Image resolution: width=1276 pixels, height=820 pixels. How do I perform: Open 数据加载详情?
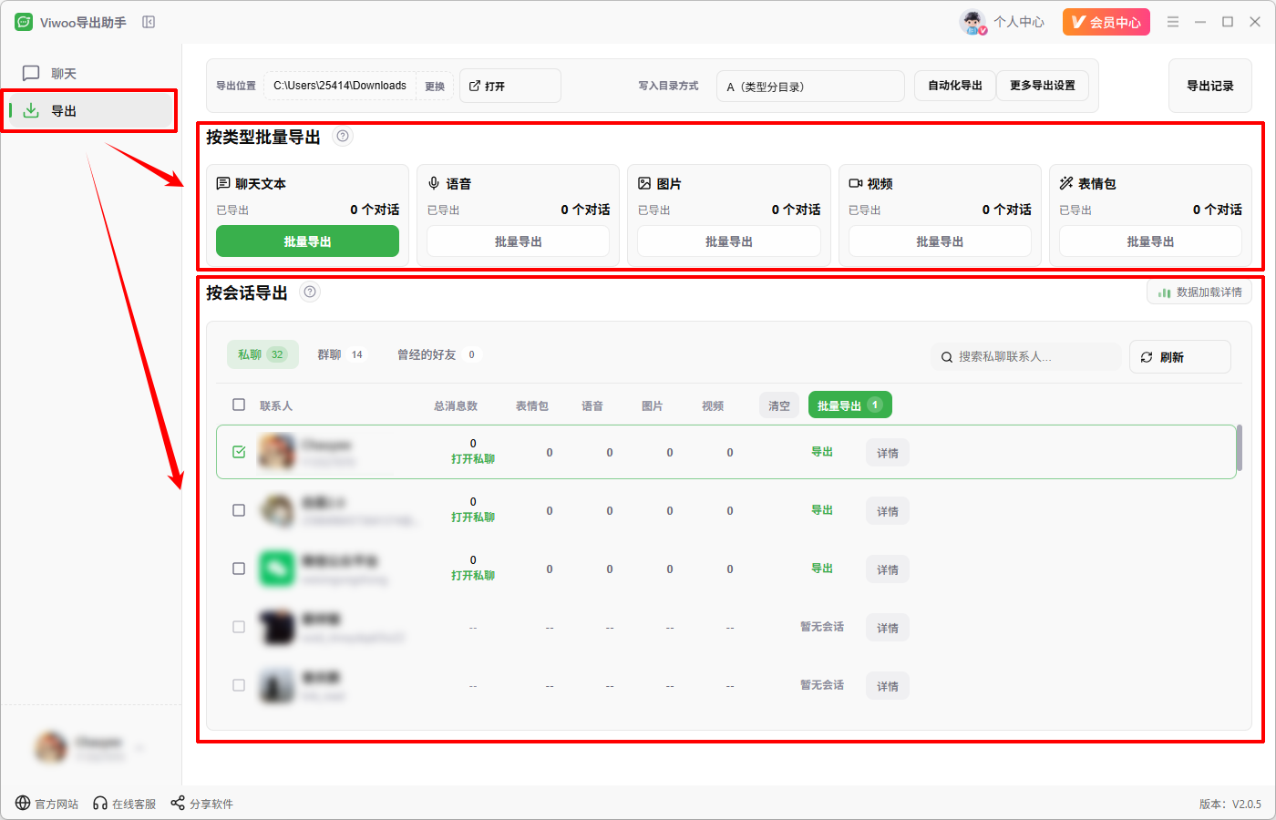click(1199, 292)
